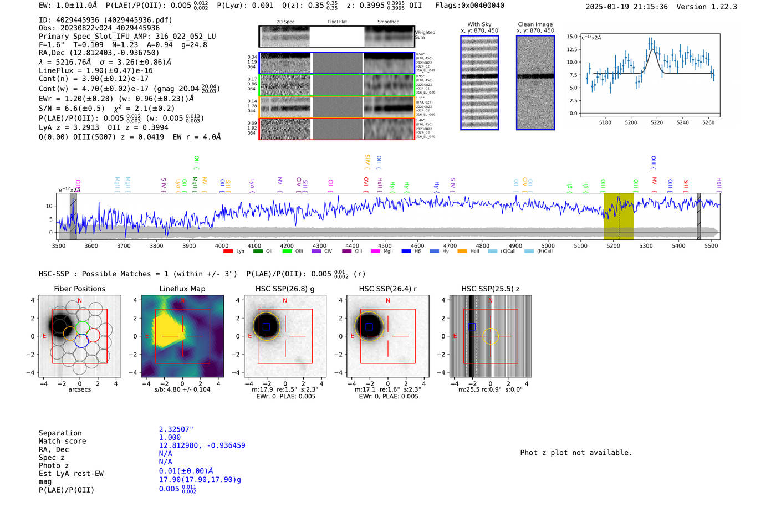Click the orange circle in HSC z cutout
This screenshot has height=528, width=776.
click(491, 336)
